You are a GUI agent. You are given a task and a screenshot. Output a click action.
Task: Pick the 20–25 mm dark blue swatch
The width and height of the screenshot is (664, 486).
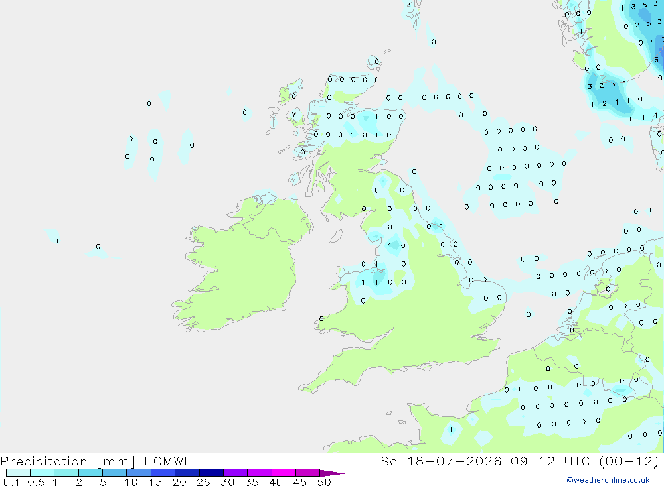tap(187, 473)
